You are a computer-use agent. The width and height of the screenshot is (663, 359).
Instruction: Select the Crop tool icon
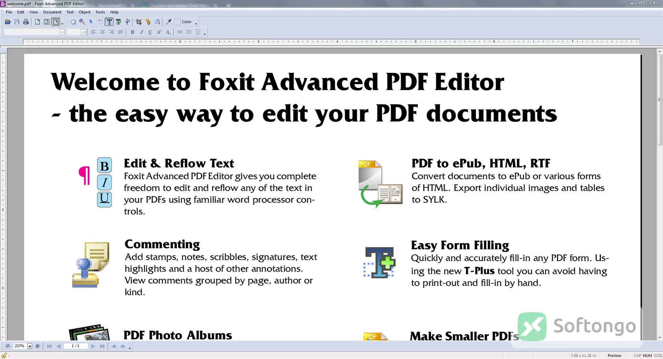pos(139,22)
